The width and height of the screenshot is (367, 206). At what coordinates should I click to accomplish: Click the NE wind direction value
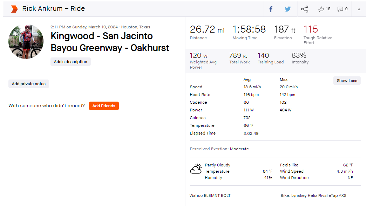click(x=350, y=178)
